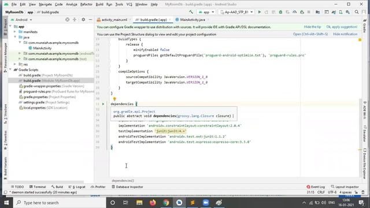
Task: Toggle the Project tool window side tab
Action: [x=5, y=27]
